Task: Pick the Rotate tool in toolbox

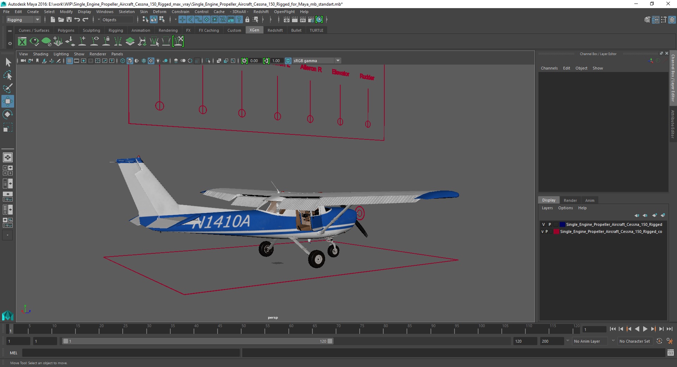Action: coord(8,114)
